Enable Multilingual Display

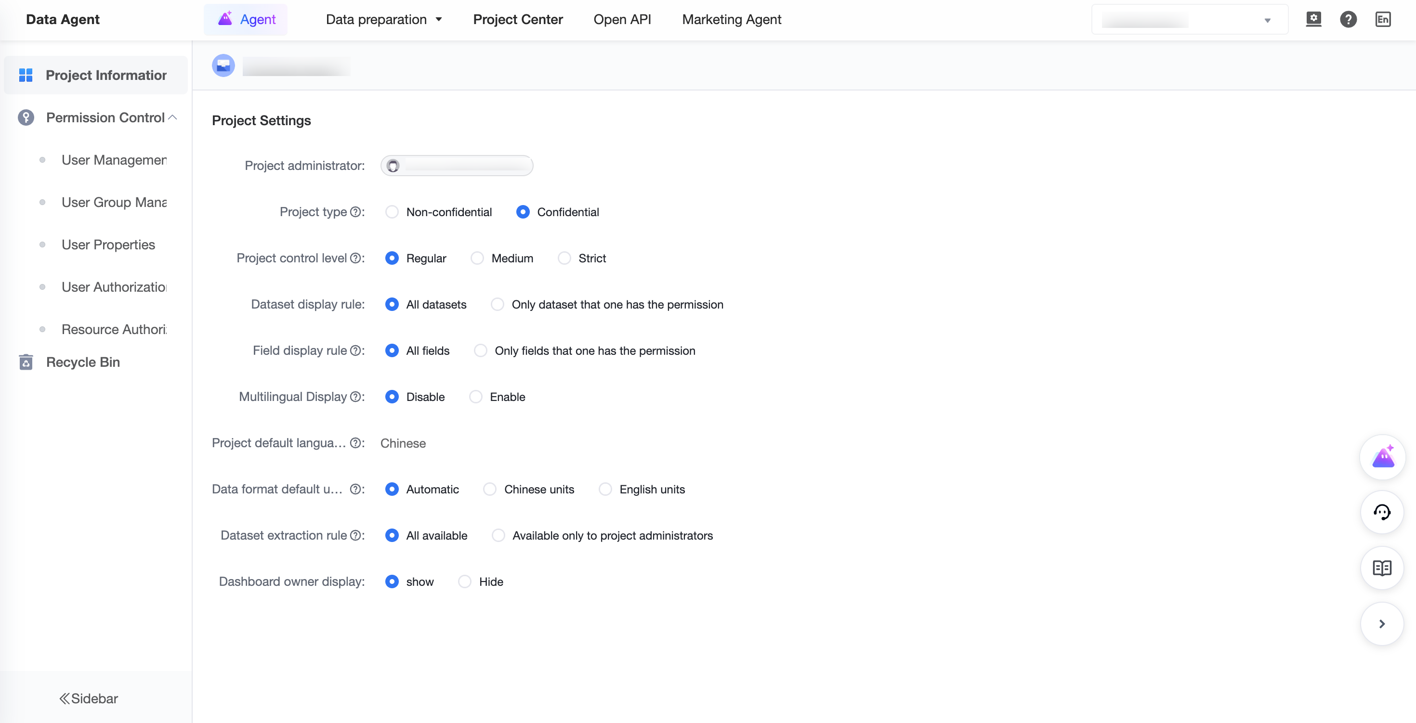coord(497,397)
